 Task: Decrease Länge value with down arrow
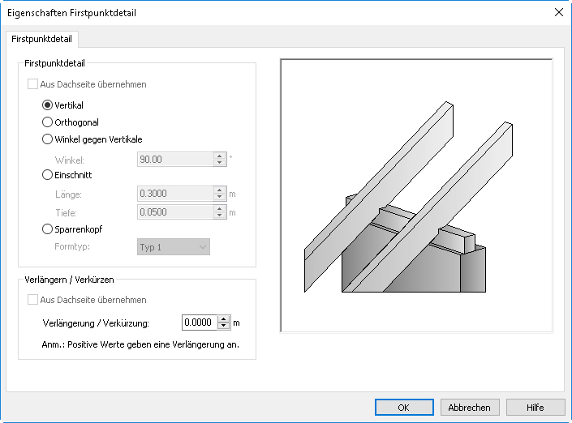point(220,197)
